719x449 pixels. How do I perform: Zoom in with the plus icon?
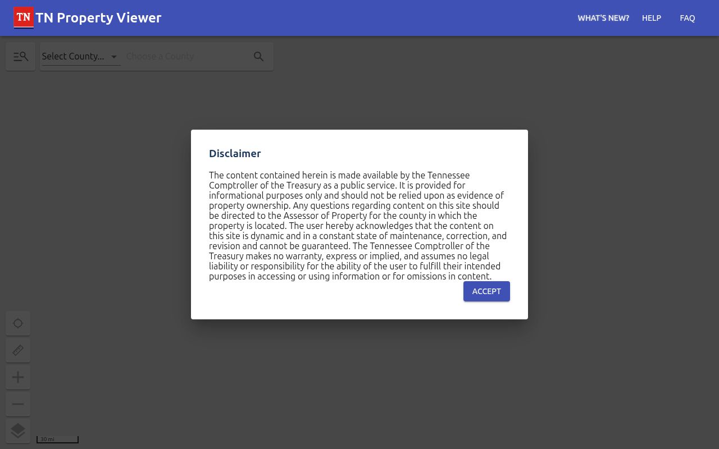(x=18, y=377)
